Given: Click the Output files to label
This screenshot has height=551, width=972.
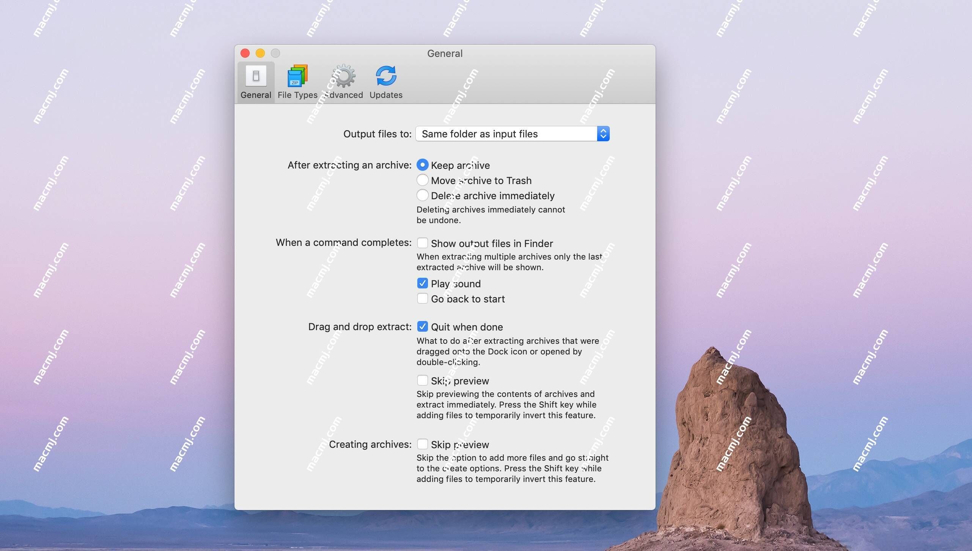Looking at the screenshot, I should pos(377,134).
